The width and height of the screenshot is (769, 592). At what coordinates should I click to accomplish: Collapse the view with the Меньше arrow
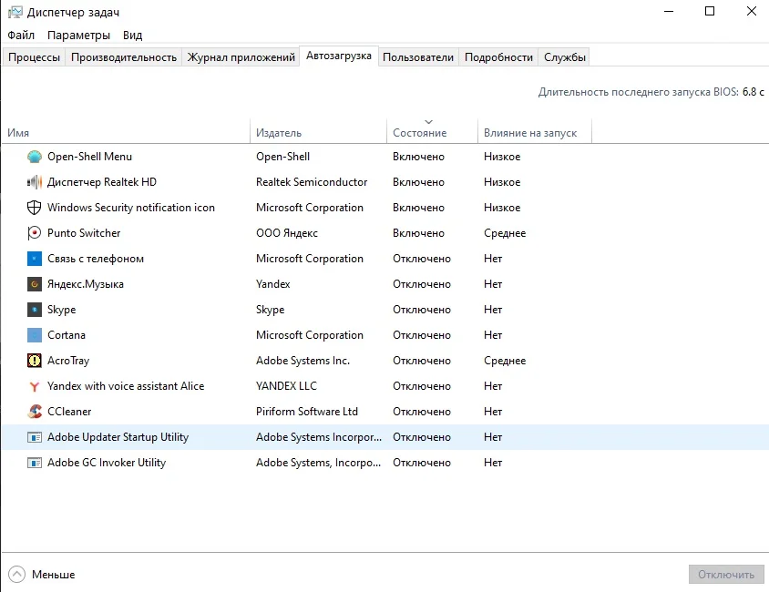click(x=17, y=575)
